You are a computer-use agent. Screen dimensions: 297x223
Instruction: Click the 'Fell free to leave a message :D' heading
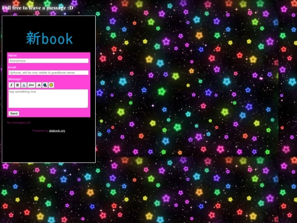coord(37,8)
